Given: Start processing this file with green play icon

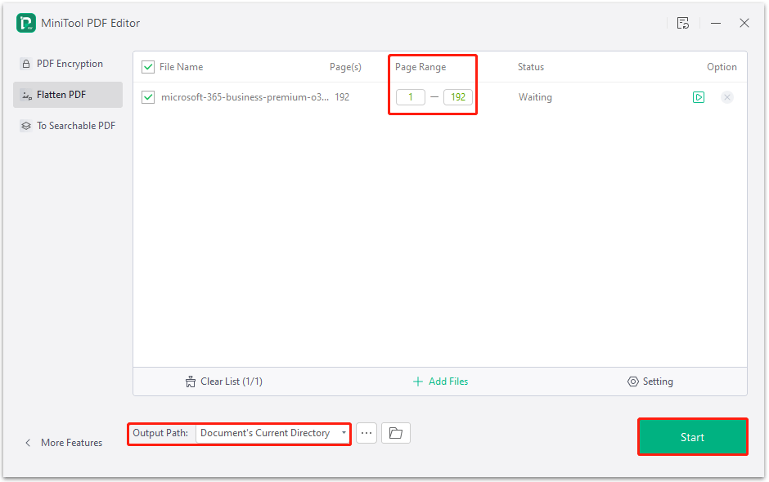Looking at the screenshot, I should coord(699,97).
